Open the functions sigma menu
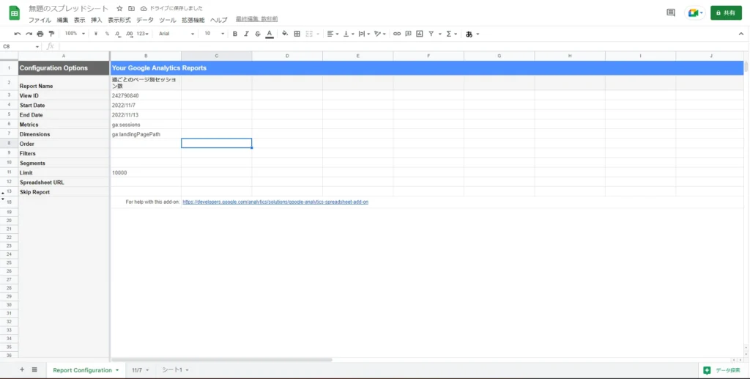This screenshot has height=379, width=750. [449, 34]
